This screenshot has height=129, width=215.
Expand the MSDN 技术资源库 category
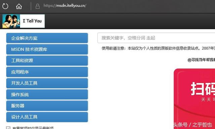pyautogui.click(x=47, y=49)
